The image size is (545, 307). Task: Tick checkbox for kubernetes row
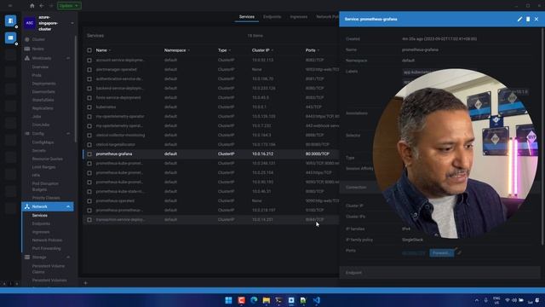click(x=89, y=107)
